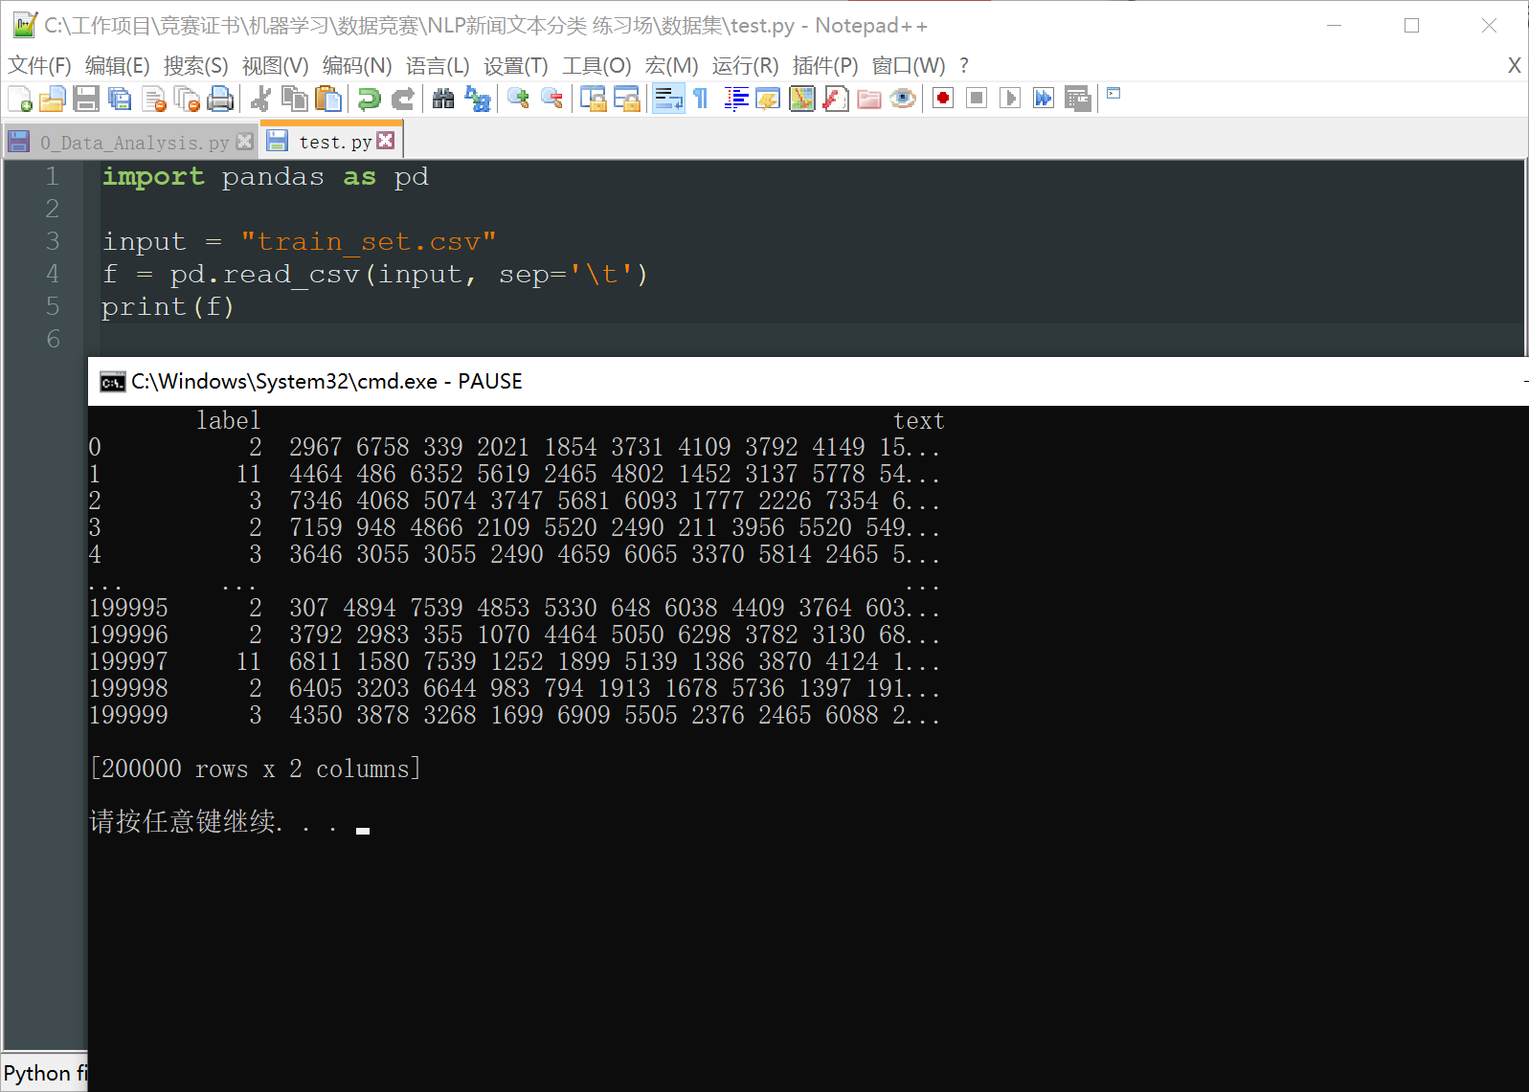
Task: Zoom out with the magnifier minus icon
Action: click(x=551, y=99)
